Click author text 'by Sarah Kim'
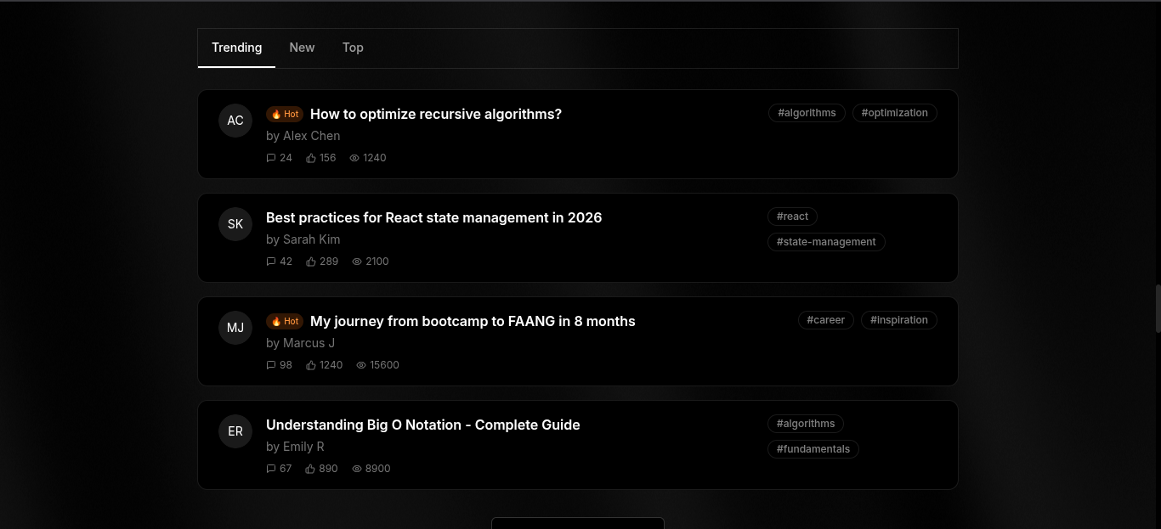1161x529 pixels. [x=303, y=239]
